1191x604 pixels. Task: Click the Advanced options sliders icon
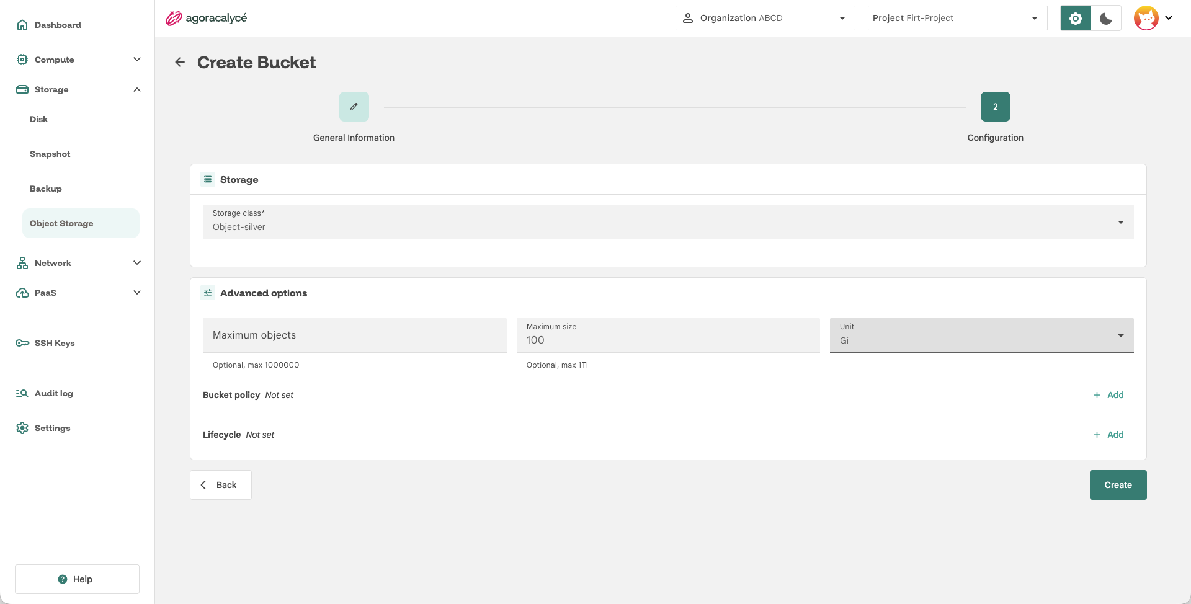point(208,293)
